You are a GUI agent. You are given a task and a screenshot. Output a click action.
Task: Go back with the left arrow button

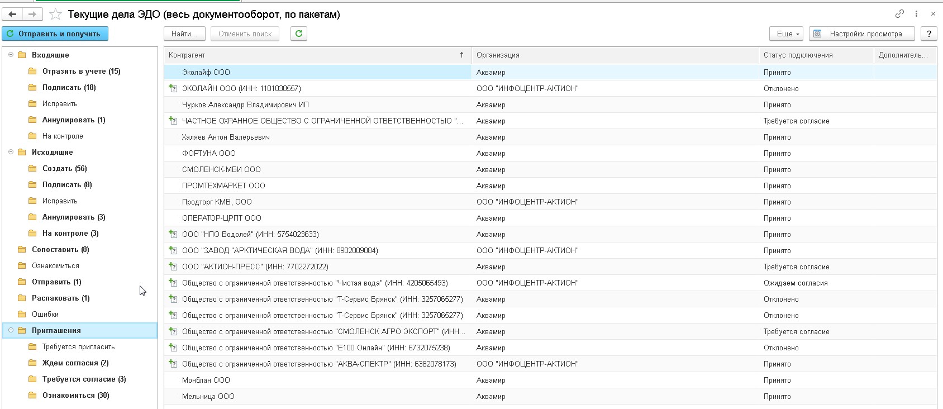click(12, 14)
